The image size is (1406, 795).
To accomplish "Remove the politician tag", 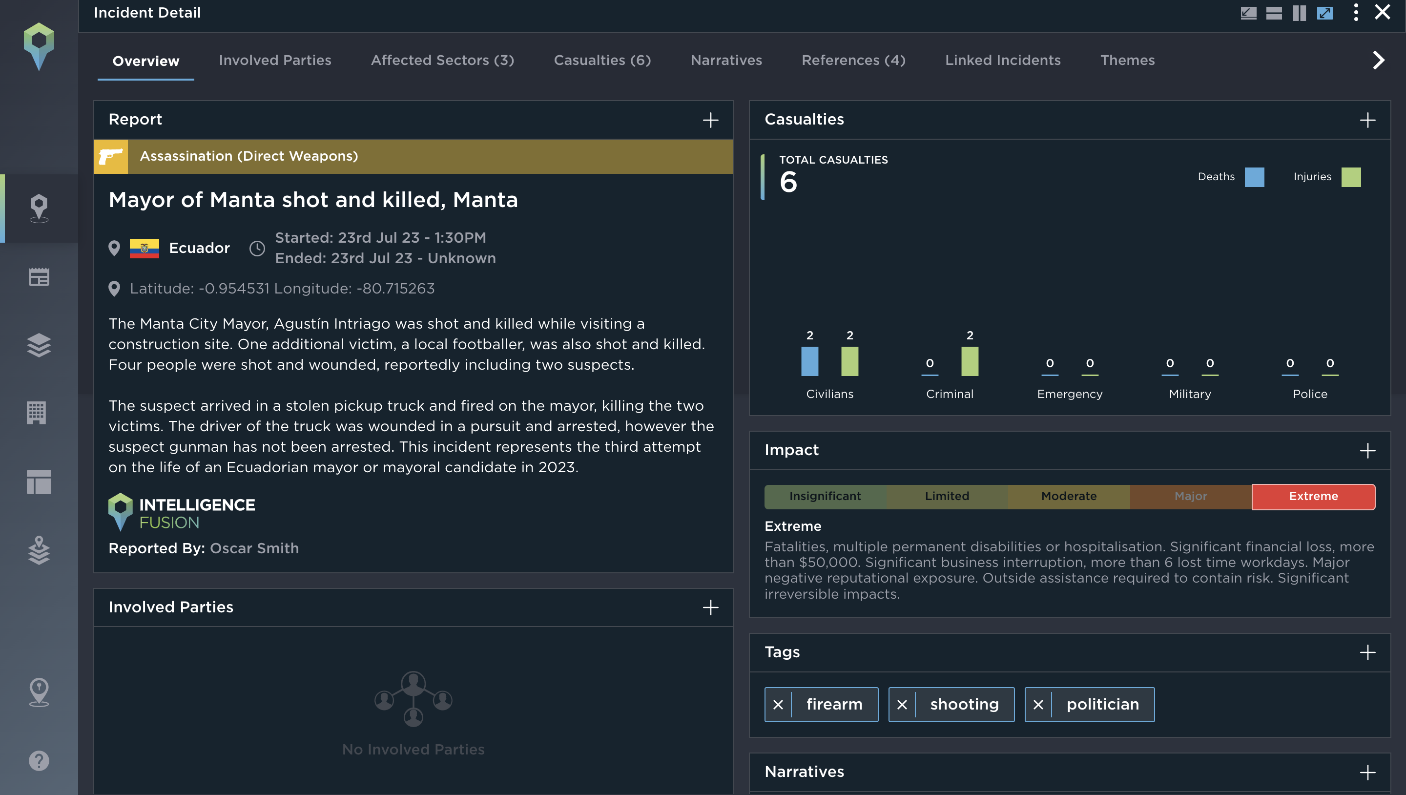I will pos(1038,705).
